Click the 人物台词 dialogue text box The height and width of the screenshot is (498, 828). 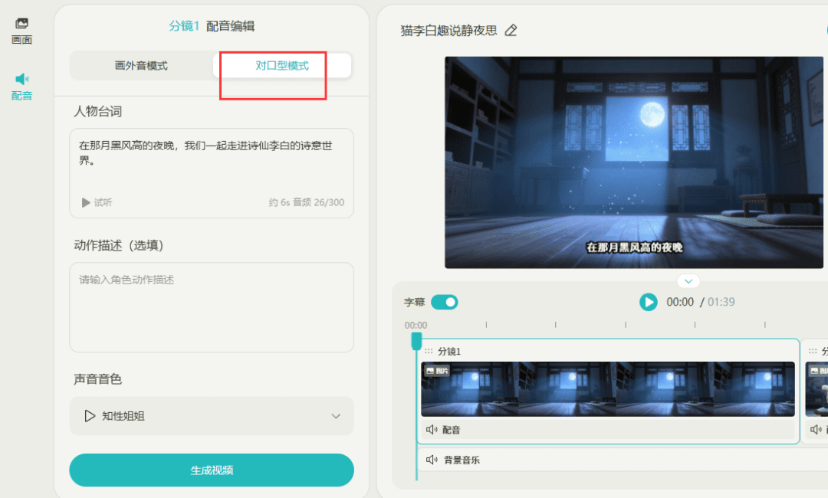tap(212, 161)
